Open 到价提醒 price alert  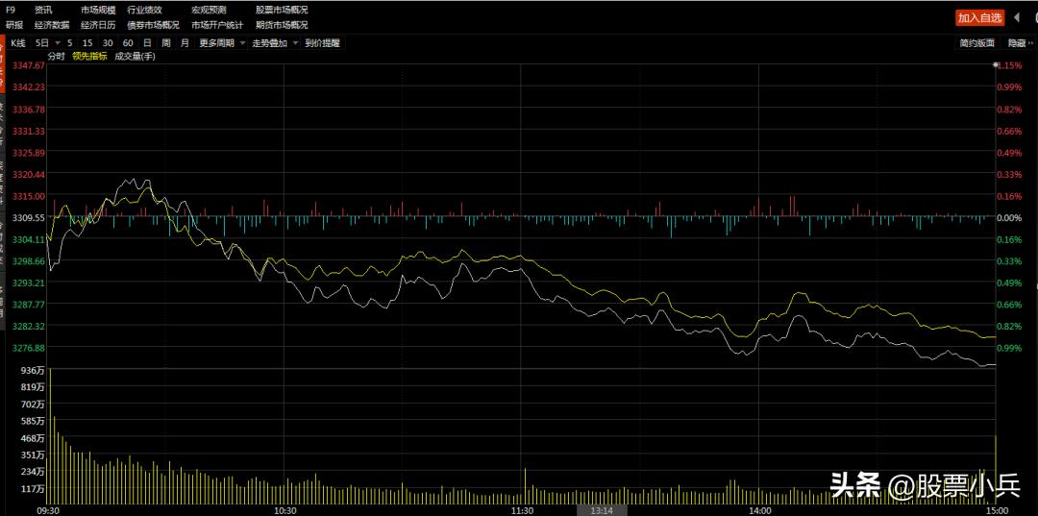pyautogui.click(x=322, y=43)
